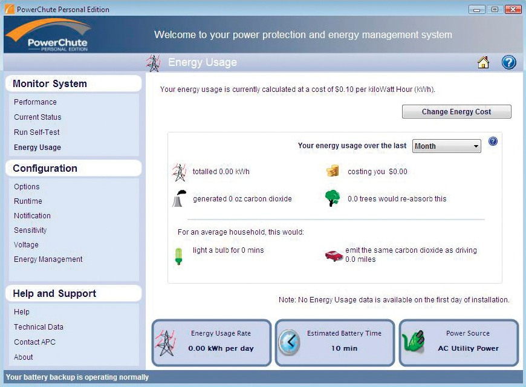
Task: Click the red car icon
Action: [x=334, y=255]
